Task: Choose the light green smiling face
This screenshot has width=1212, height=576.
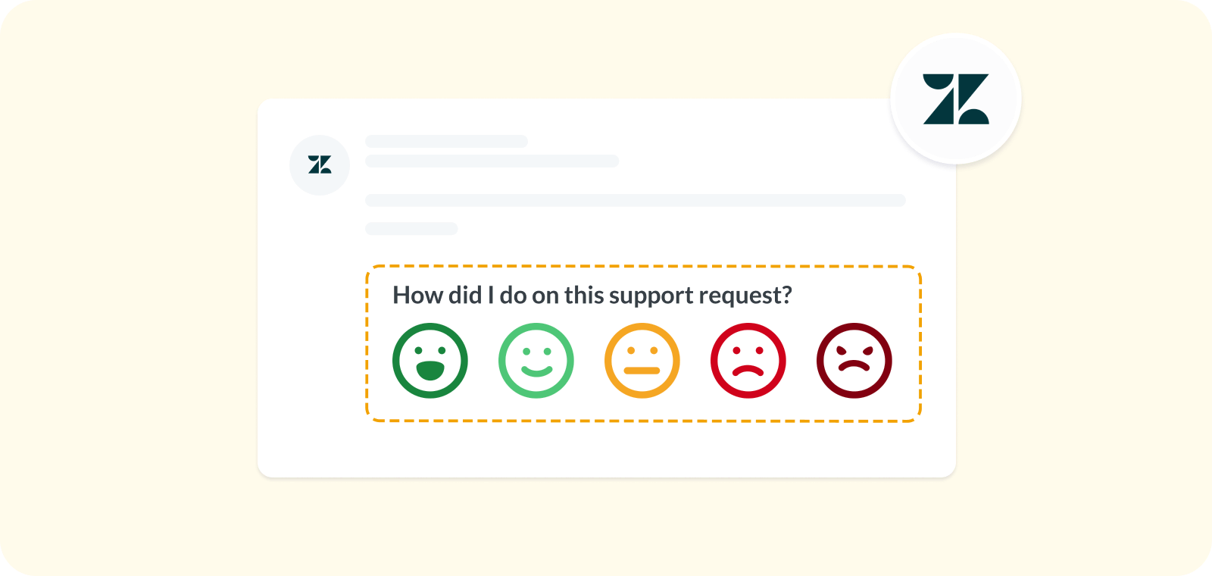Action: (536, 361)
